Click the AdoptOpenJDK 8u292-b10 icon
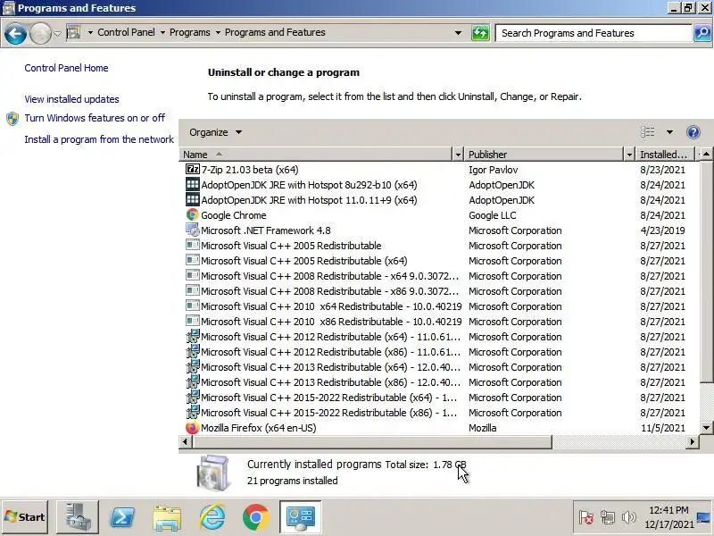 tap(193, 185)
